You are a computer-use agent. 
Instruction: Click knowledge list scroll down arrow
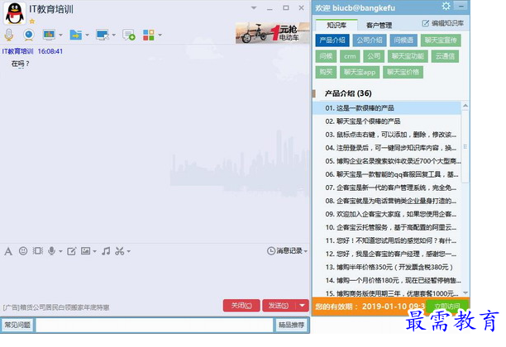coord(465,292)
